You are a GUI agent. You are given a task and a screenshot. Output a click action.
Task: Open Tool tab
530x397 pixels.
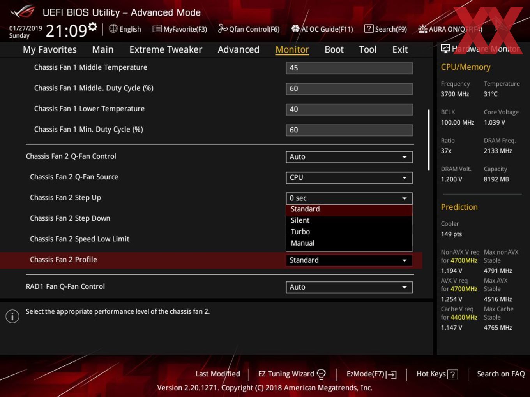(x=367, y=49)
